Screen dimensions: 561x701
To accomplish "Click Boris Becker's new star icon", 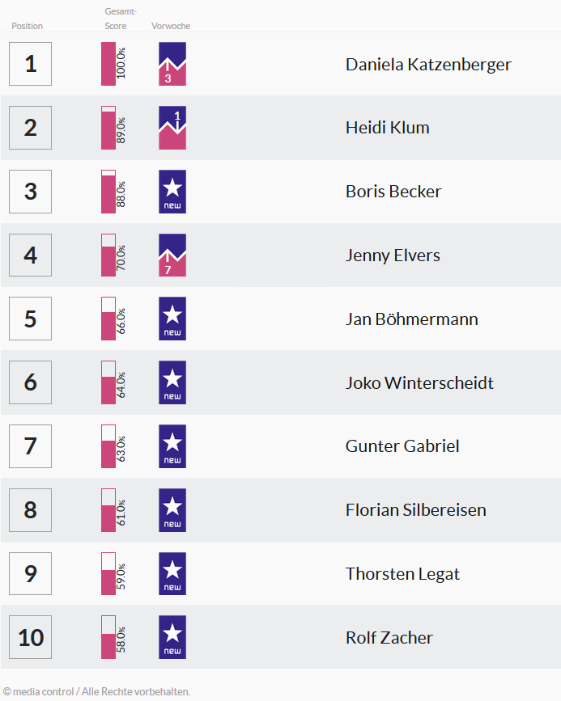I will [172, 192].
